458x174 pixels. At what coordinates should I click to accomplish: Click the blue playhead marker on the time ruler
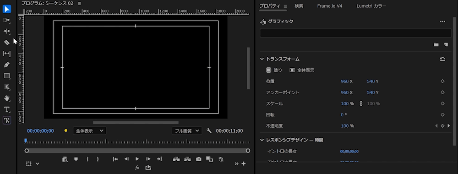(x=26, y=141)
